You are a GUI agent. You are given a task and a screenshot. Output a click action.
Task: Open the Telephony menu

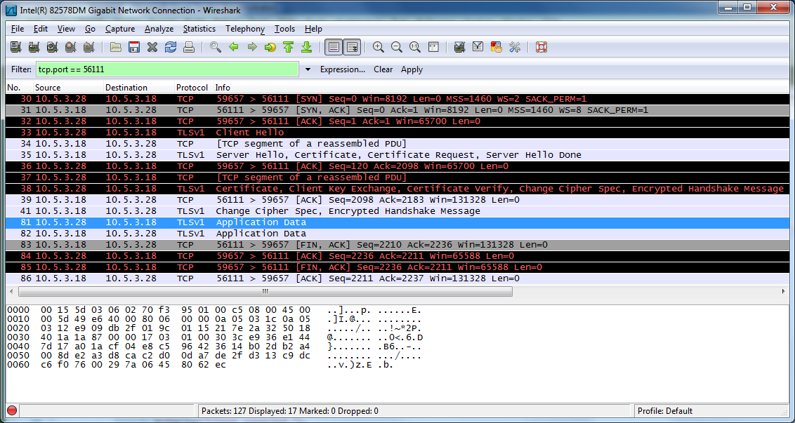pyautogui.click(x=245, y=29)
